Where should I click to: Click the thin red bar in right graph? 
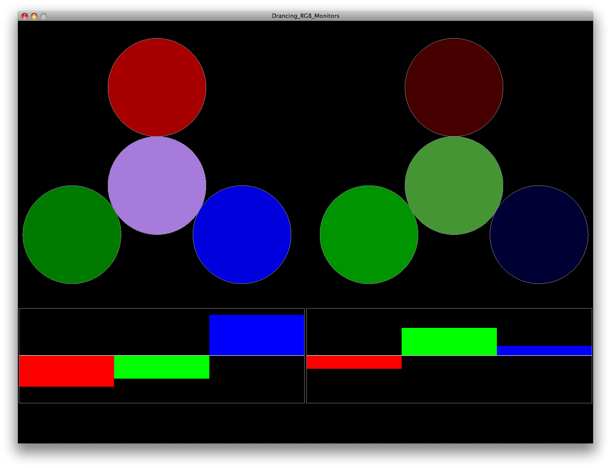coord(354,362)
